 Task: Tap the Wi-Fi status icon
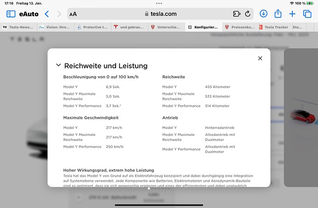point(292,3)
